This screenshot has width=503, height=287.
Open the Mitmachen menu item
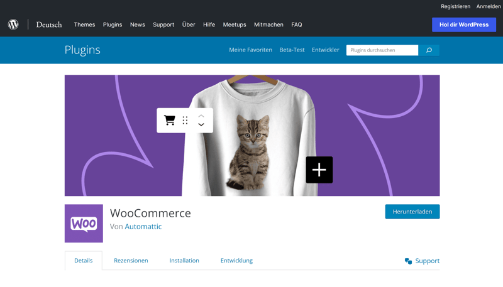[268, 24]
